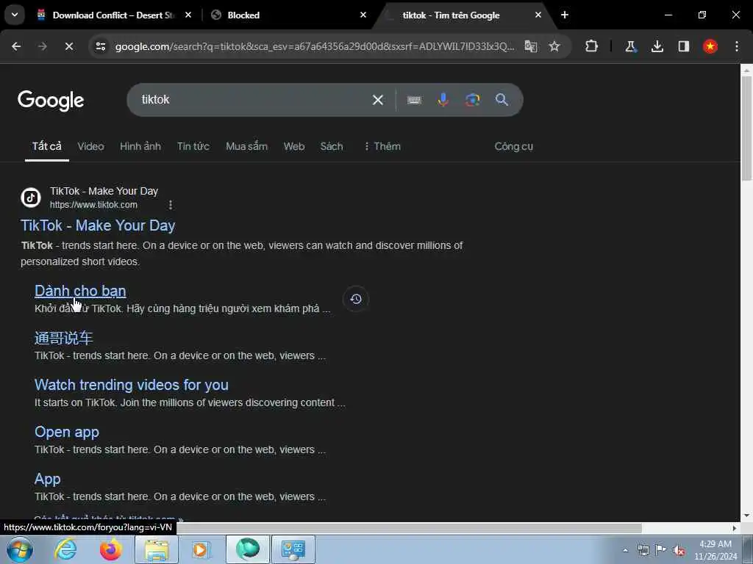
Task: Open the App sitelink
Action: pyautogui.click(x=48, y=479)
